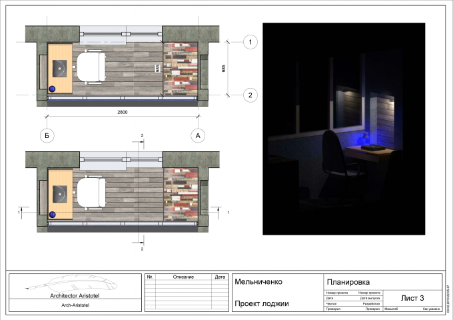Image resolution: width=453 pixels, height=320 pixels.
Task: Click the feather pen logo
Action: (71, 283)
